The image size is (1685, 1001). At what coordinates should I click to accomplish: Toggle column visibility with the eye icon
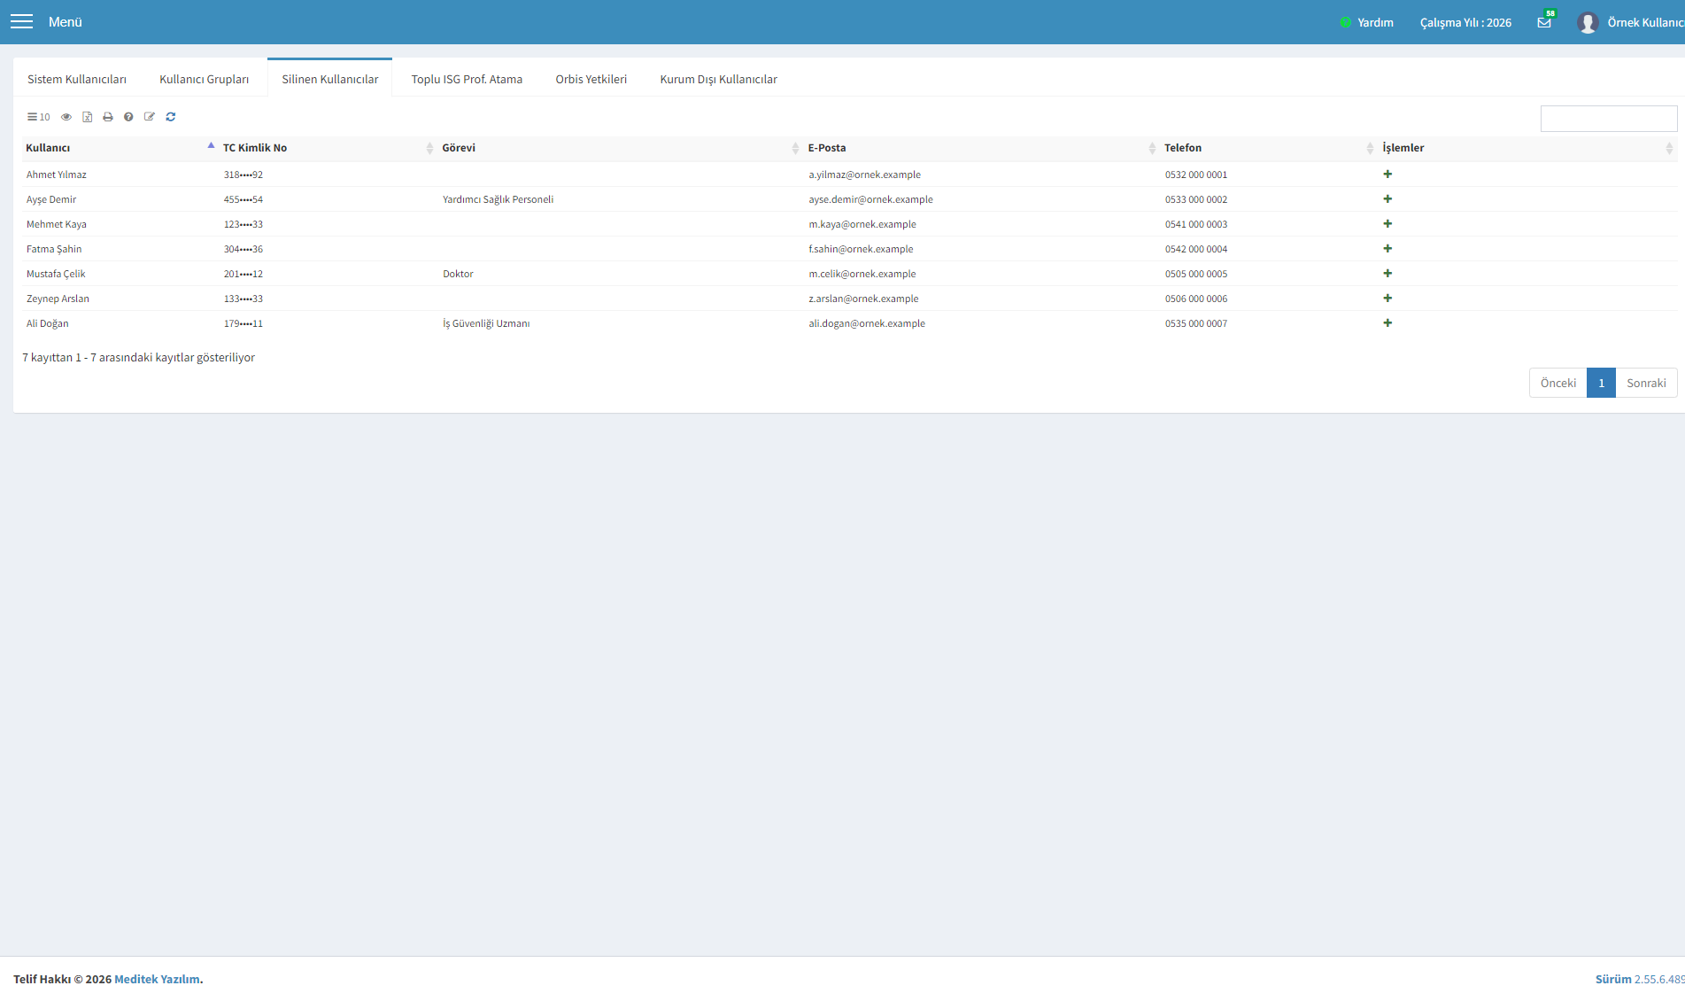coord(66,117)
